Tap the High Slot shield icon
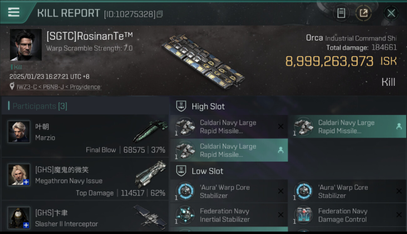This screenshot has height=234, width=407. click(x=181, y=106)
